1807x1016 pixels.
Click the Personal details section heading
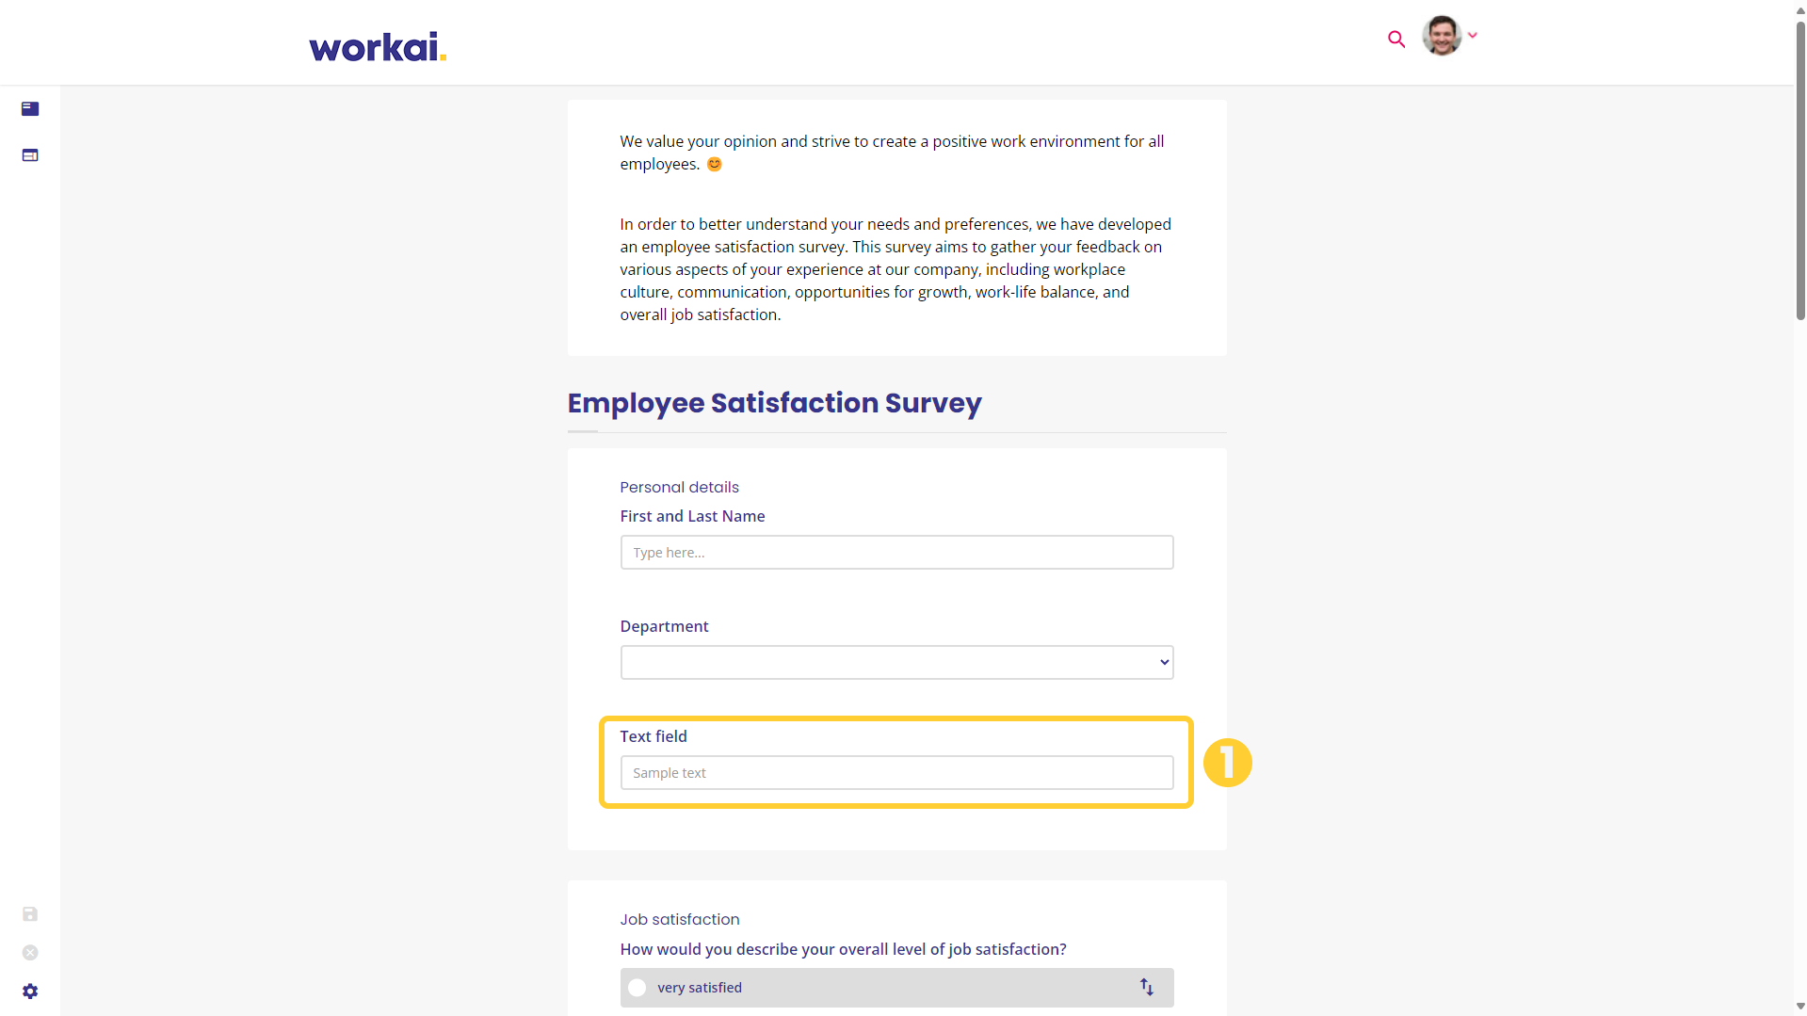coord(679,487)
